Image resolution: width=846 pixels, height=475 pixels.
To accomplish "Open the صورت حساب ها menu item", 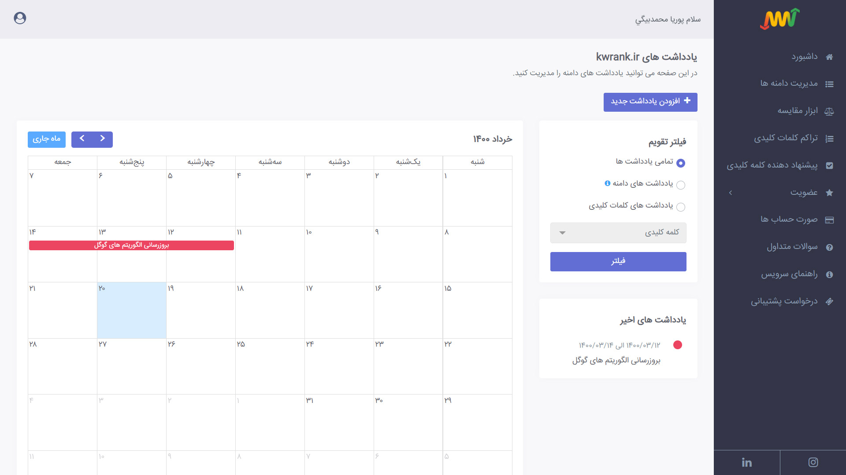I will (780, 219).
